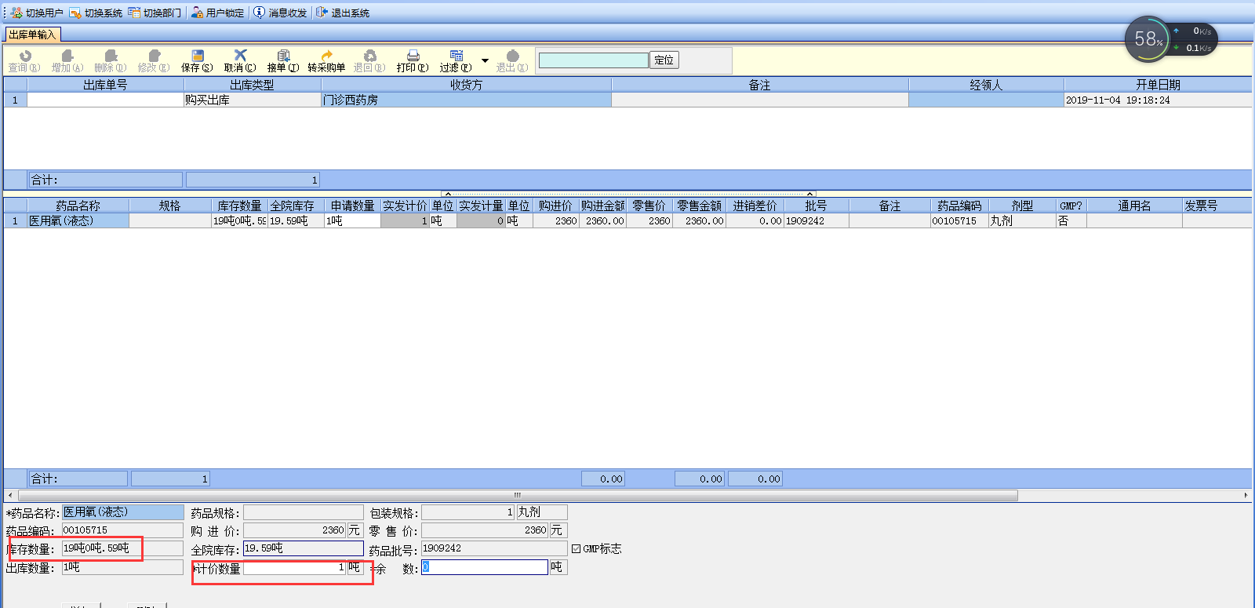Click the 过滤(F) filter toolbar icon
This screenshot has height=608, width=1255.
[456, 56]
